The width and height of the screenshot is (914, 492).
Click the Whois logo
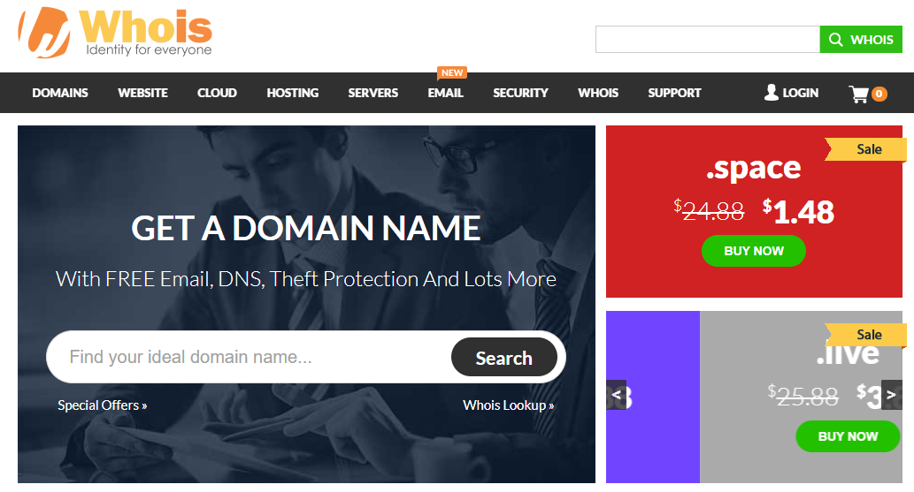pyautogui.click(x=115, y=32)
